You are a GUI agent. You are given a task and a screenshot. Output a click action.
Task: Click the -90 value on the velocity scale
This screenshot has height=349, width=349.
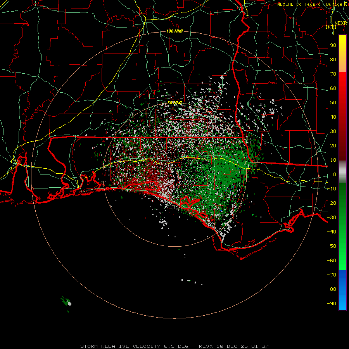[x=332, y=303]
